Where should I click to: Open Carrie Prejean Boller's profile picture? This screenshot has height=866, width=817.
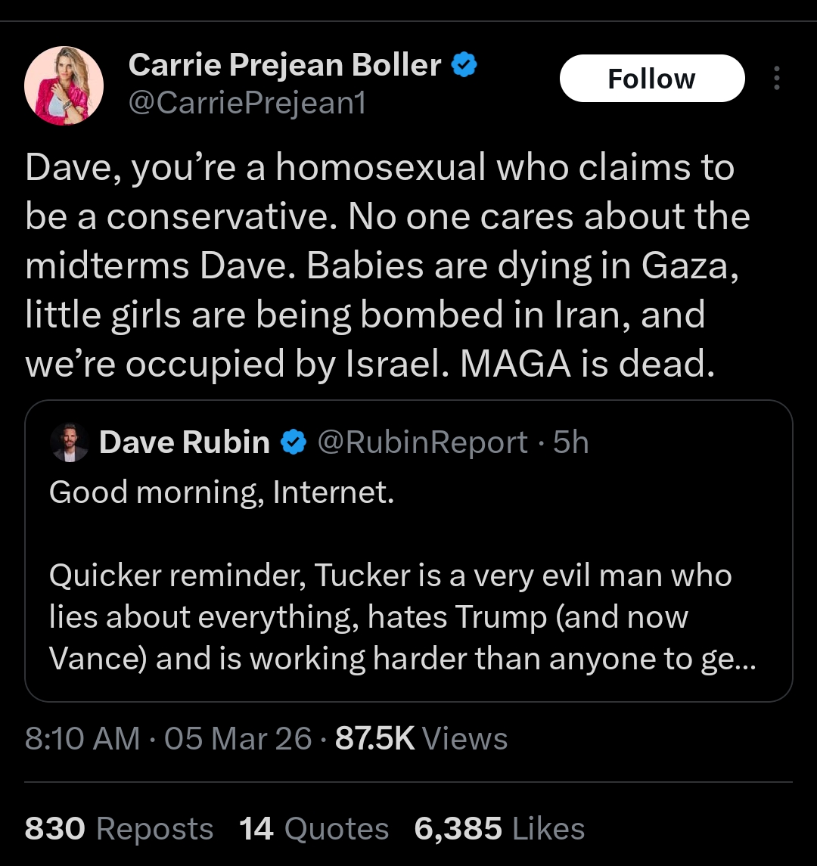click(64, 85)
